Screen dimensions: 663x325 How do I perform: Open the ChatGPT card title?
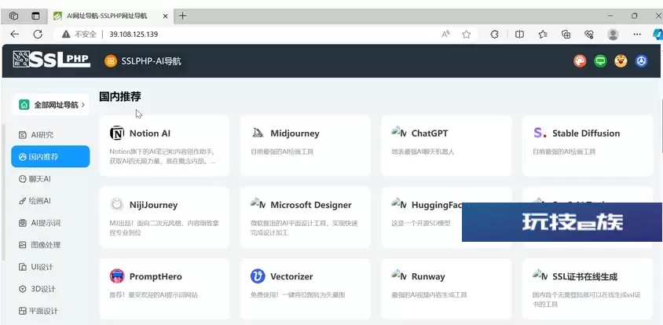pyautogui.click(x=430, y=133)
